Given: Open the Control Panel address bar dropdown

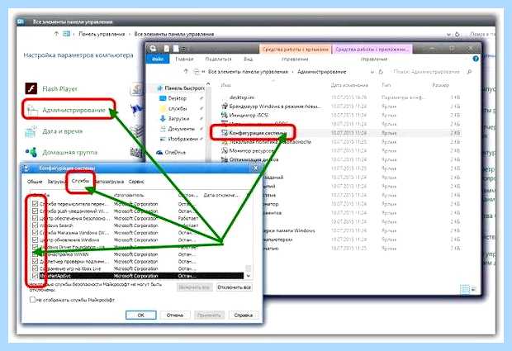Looking at the screenshot, I should 449,34.
